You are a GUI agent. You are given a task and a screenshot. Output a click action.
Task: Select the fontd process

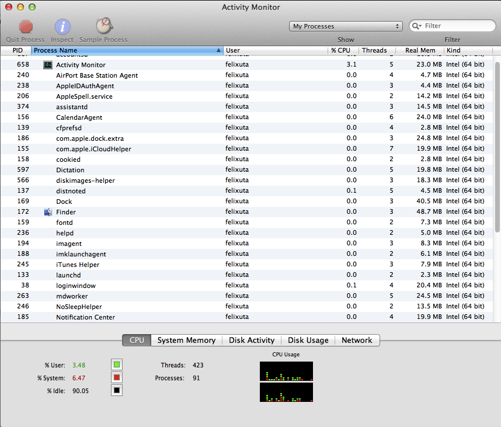coord(246,223)
